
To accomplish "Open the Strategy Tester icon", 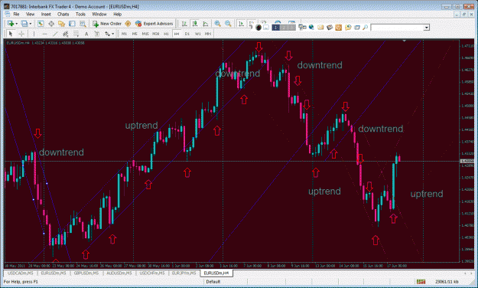I will [83, 24].
